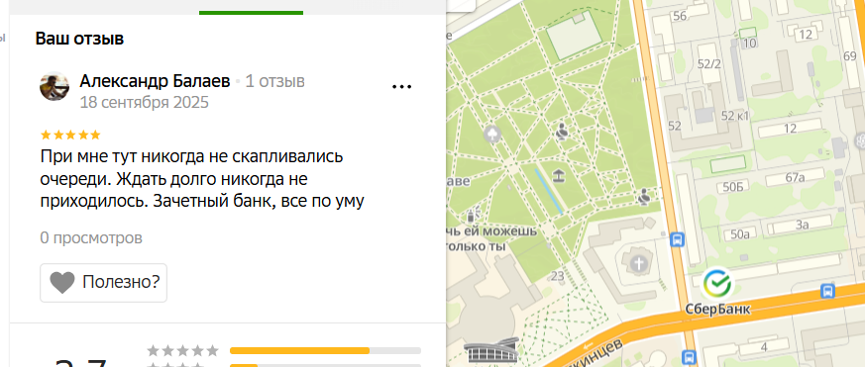Click the park tree icon on the map

click(492, 134)
